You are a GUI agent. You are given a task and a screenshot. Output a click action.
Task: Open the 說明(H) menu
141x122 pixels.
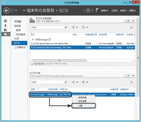point(133,11)
